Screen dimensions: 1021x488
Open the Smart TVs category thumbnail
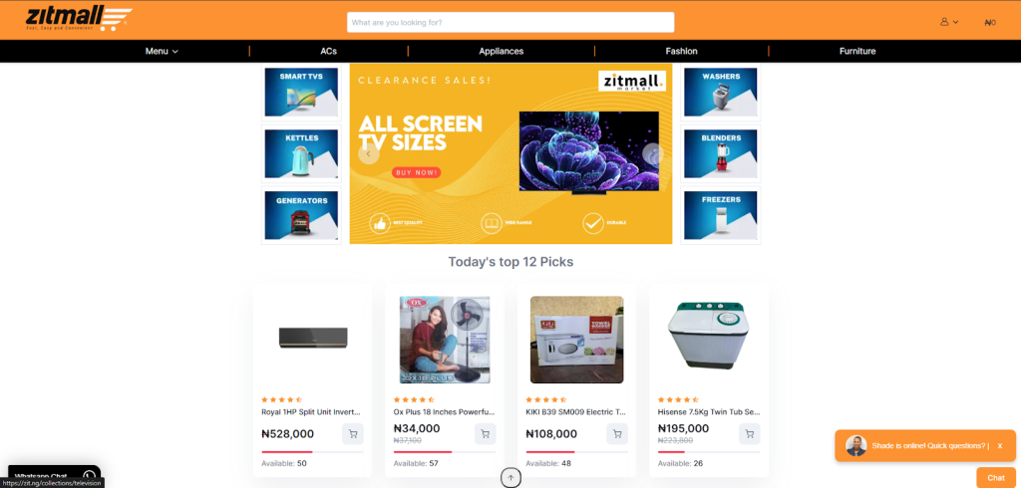301,93
